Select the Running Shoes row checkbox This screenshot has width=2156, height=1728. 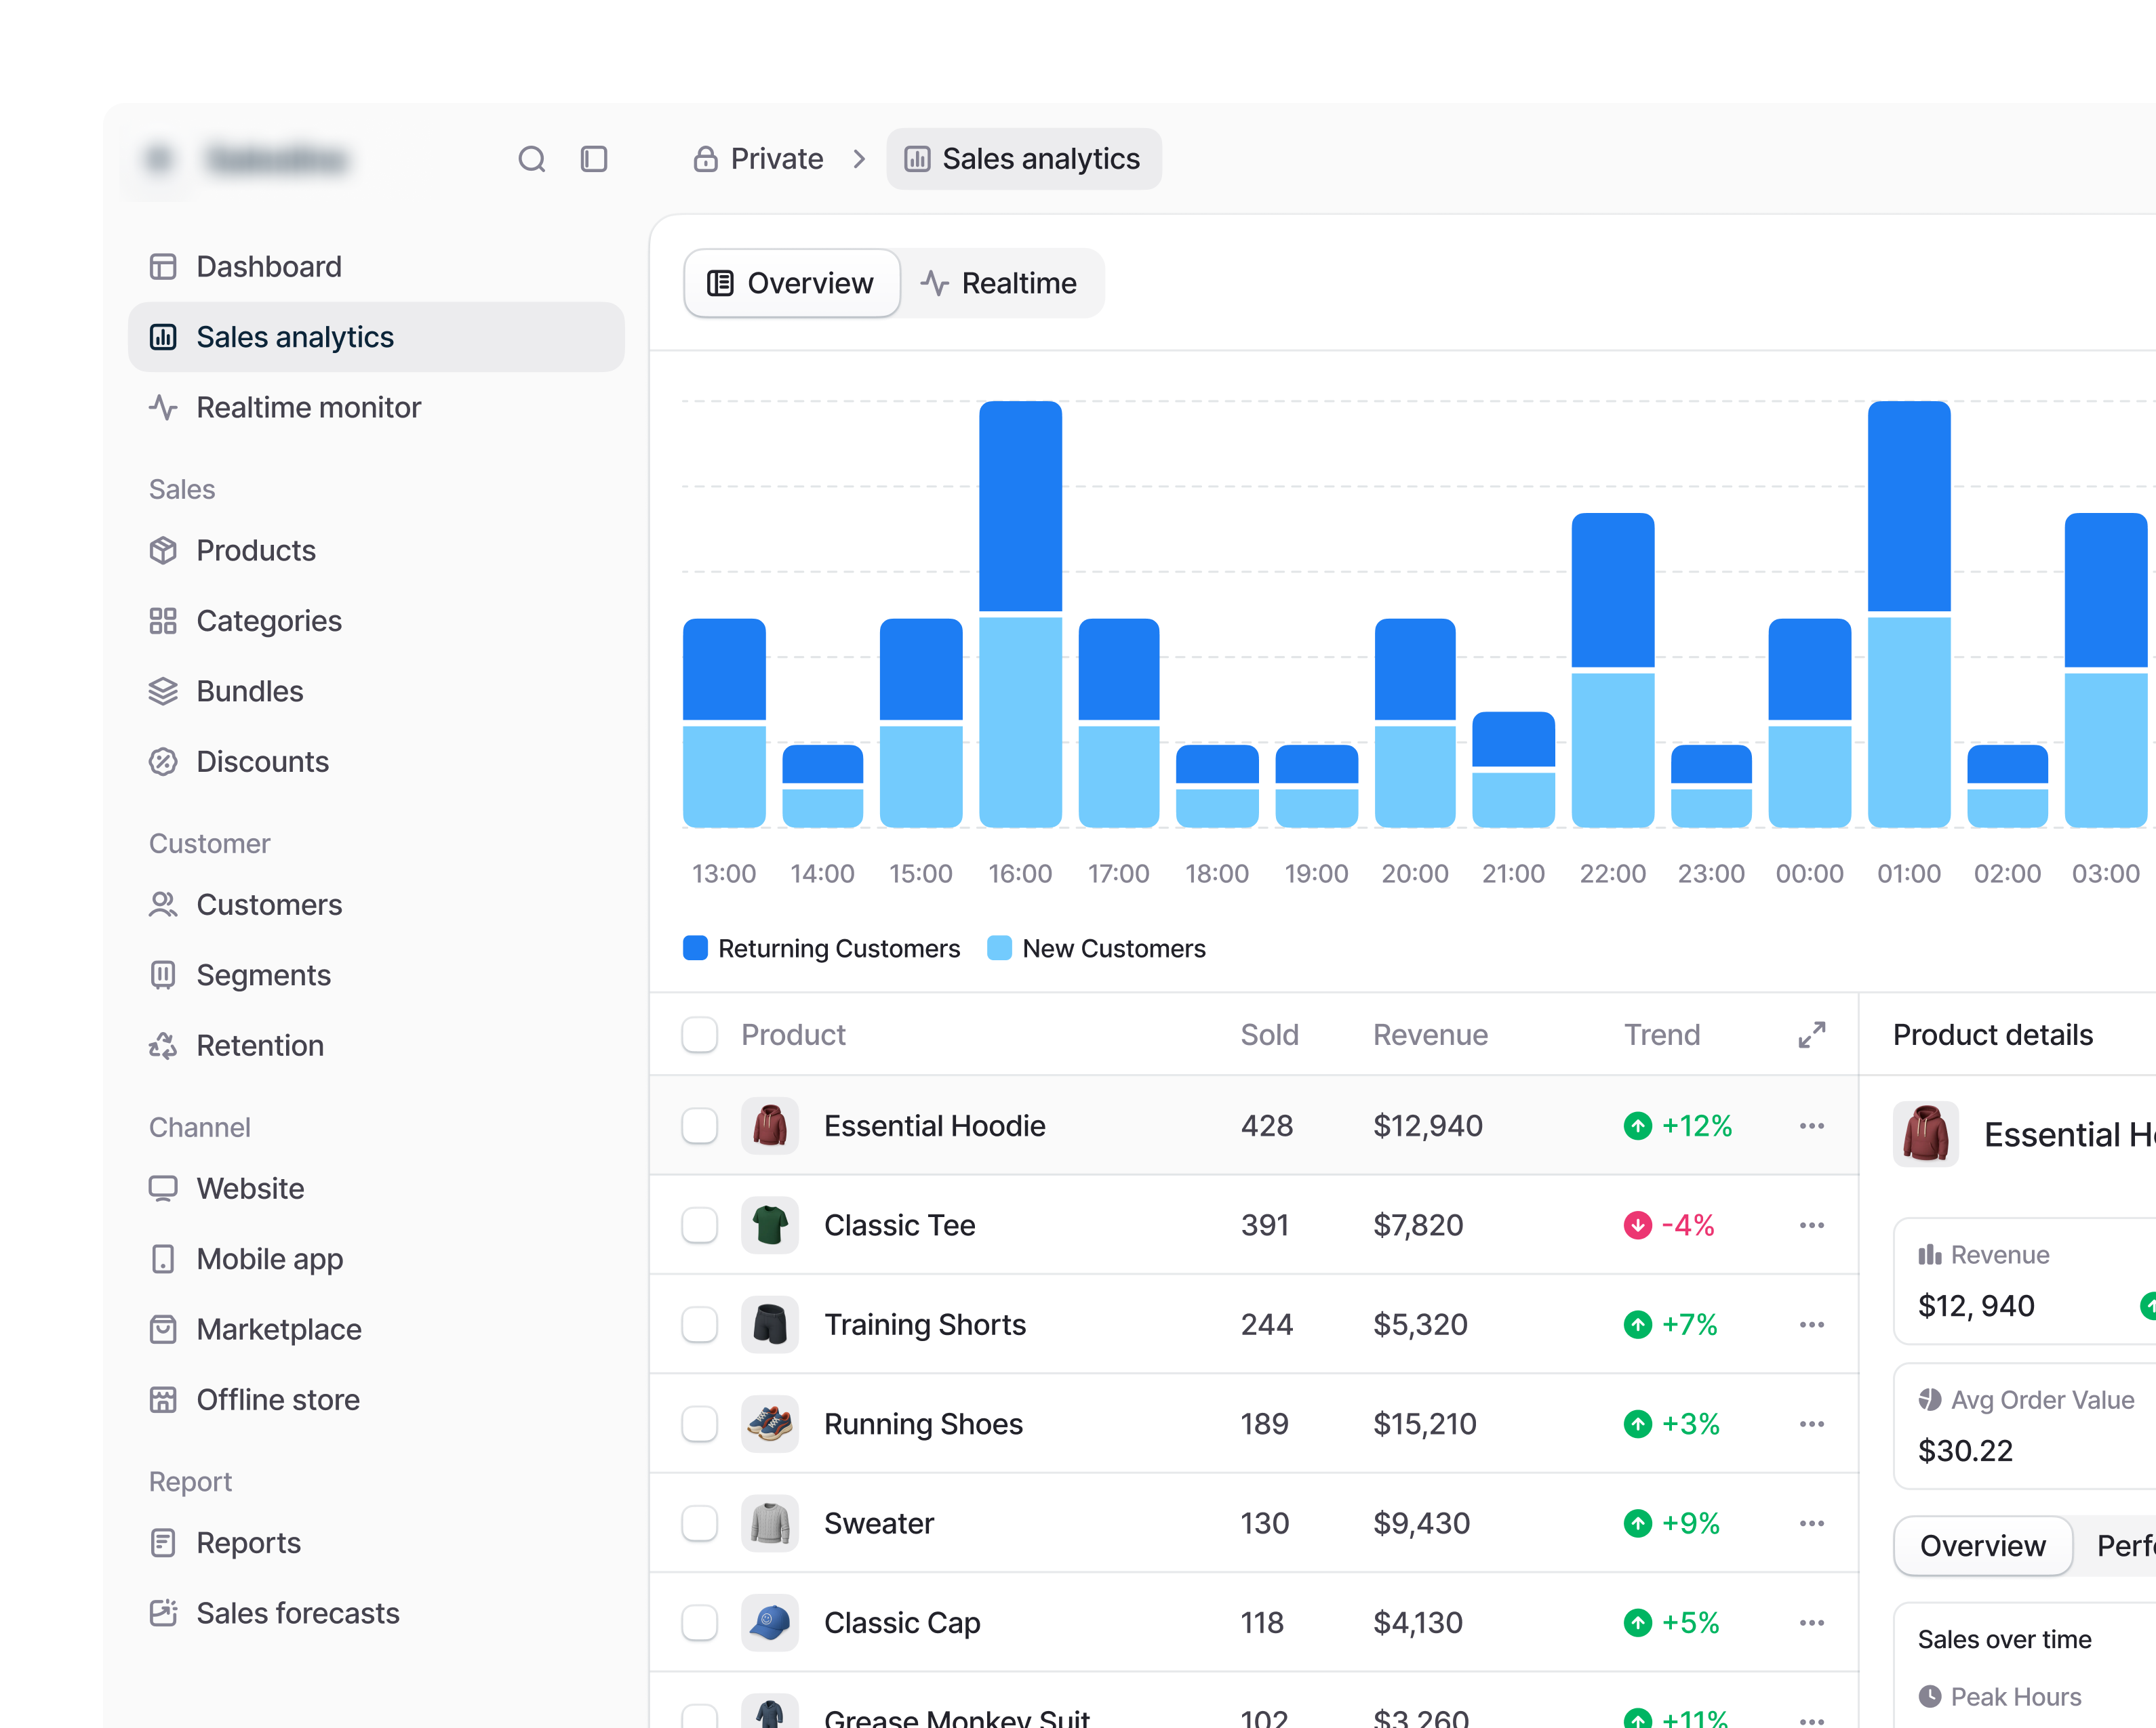pos(700,1424)
